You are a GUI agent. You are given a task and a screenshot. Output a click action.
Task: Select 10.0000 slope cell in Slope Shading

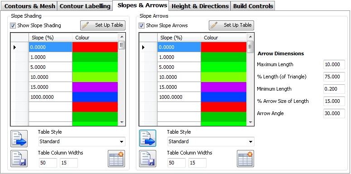[x=50, y=77]
